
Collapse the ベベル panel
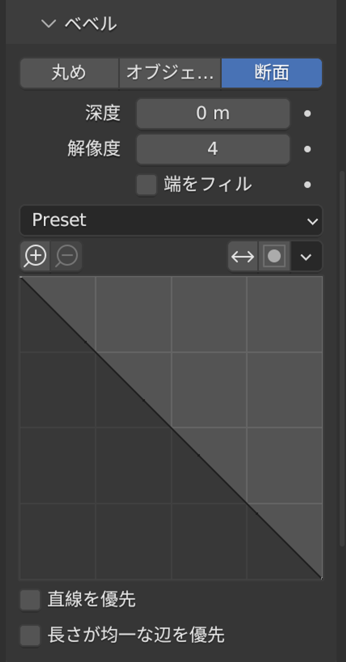[49, 24]
